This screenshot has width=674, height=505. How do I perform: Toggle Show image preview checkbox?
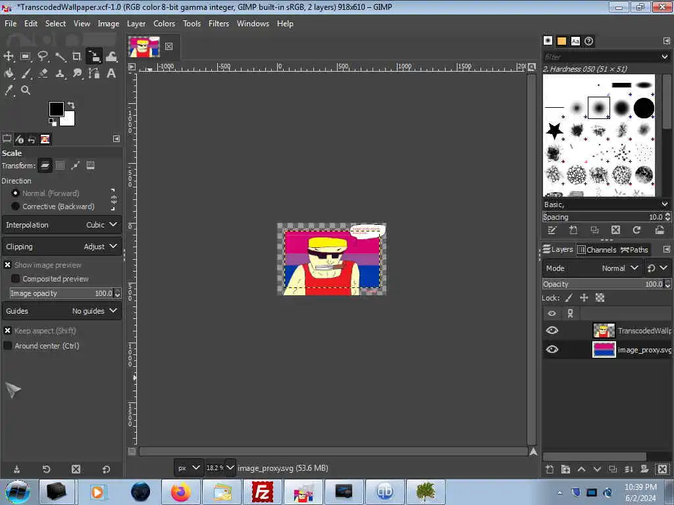pos(8,265)
